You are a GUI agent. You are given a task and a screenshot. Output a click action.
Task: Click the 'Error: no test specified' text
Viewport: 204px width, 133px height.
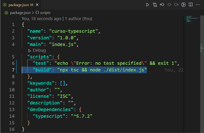click(109, 63)
